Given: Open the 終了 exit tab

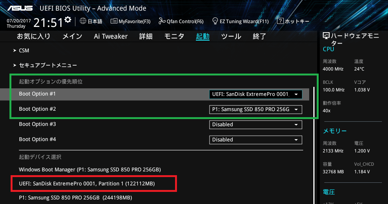Looking at the screenshot, I should coord(260,36).
